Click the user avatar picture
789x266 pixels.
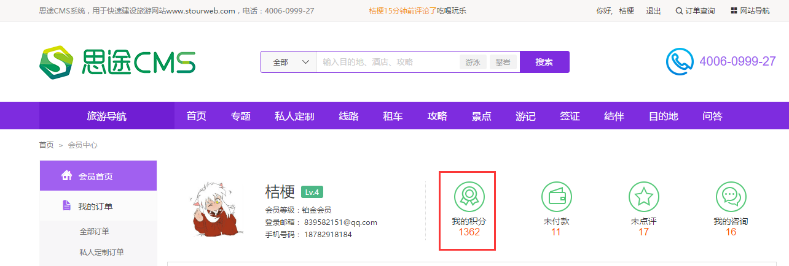[x=214, y=209]
